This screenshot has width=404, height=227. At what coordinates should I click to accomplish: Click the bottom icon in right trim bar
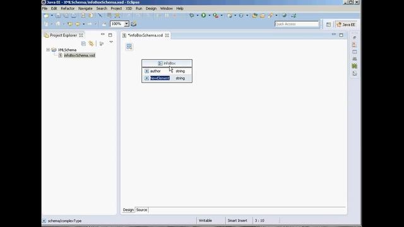point(355,74)
